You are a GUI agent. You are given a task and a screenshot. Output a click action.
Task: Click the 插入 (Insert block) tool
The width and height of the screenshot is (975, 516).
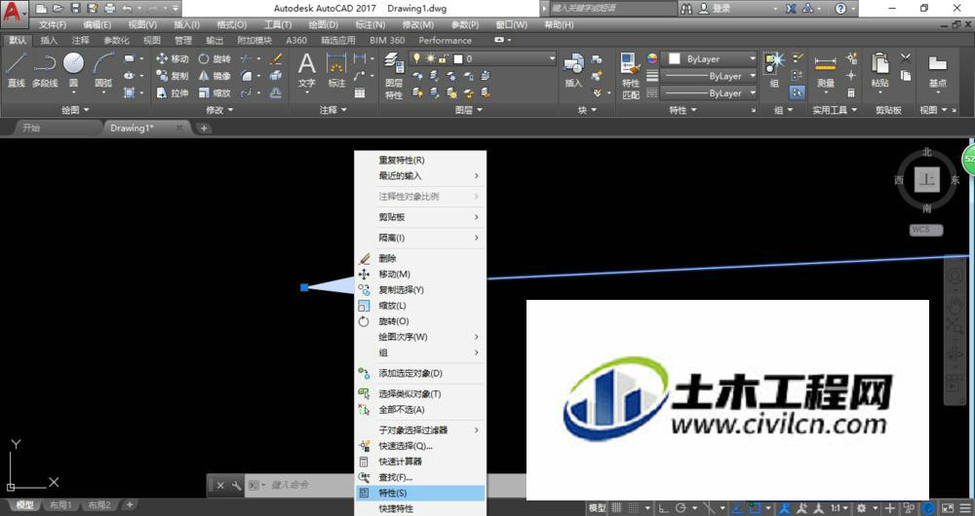(573, 69)
